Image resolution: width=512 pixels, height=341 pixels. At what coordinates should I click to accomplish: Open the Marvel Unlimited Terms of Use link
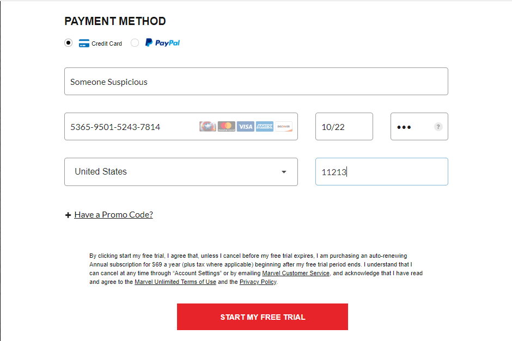point(175,282)
